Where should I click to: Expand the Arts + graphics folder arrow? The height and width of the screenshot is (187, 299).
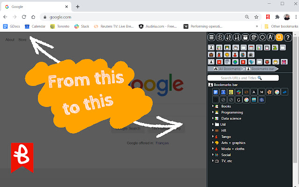(213, 143)
